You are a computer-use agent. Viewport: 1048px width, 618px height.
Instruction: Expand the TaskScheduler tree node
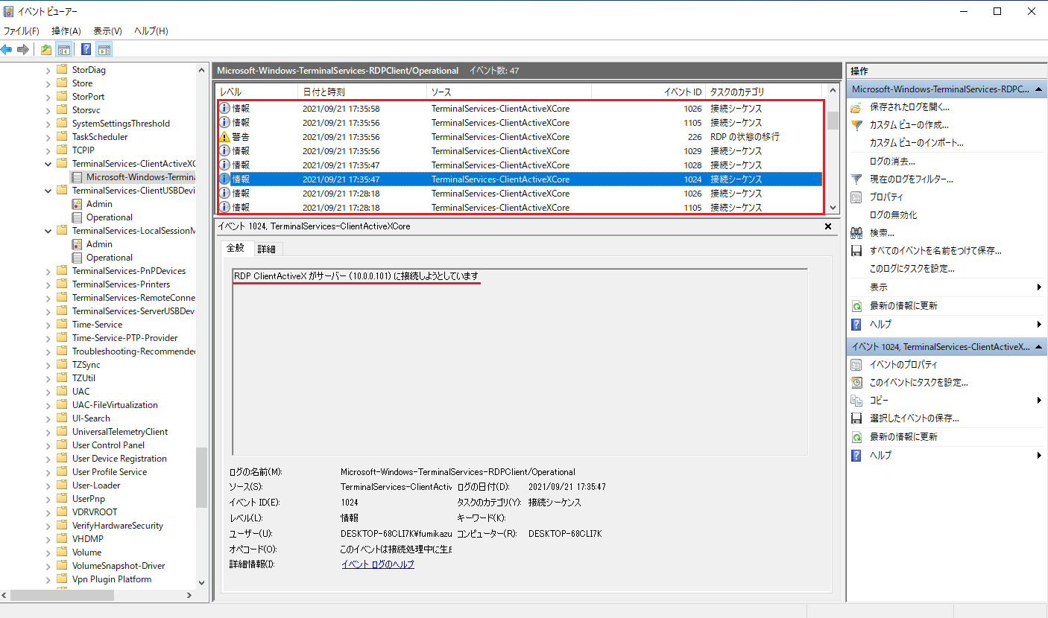(48, 137)
